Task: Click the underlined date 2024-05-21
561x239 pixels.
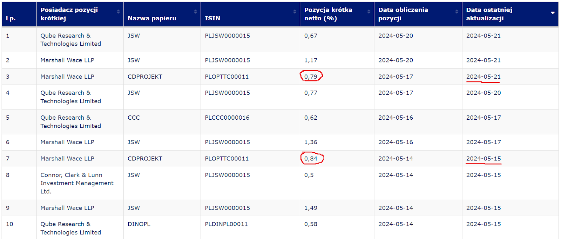Action: tap(483, 77)
